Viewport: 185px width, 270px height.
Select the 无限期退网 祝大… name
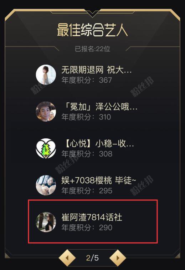(x=96, y=70)
